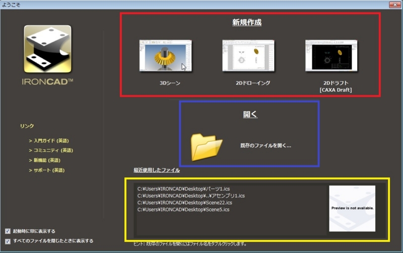This screenshot has width=403, height=253.
Task: Select recent file パーツ1.ics
Action: click(x=183, y=189)
